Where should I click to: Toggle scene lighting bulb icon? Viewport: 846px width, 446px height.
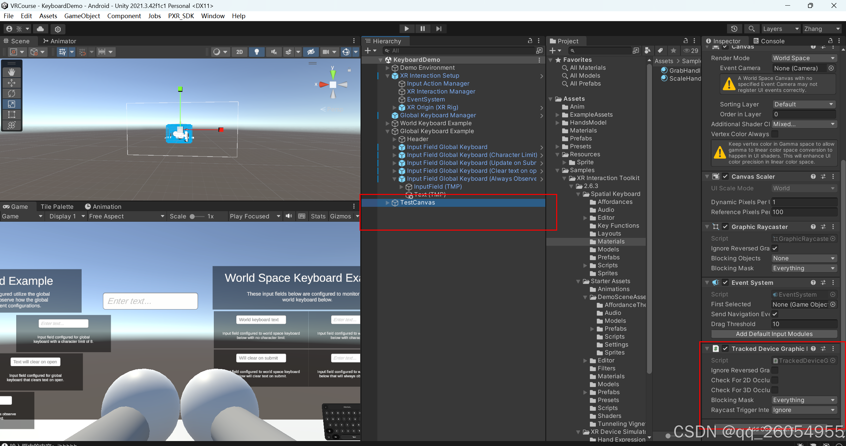256,52
